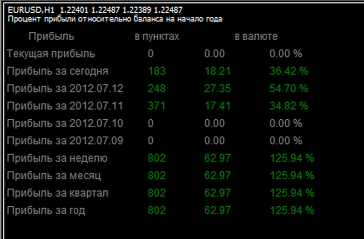Select the 'Прибыль за 2012.07.11' row label
The height and width of the screenshot is (239, 364).
[x=65, y=106]
